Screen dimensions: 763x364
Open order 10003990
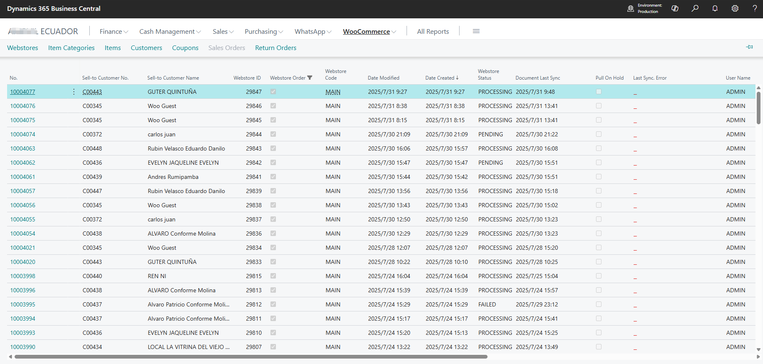coord(23,347)
